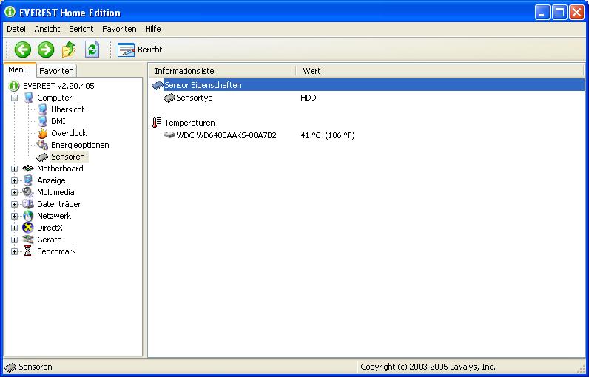Image resolution: width=589 pixels, height=377 pixels.
Task: Click the Übersicht monitor icon
Action: tap(42, 109)
